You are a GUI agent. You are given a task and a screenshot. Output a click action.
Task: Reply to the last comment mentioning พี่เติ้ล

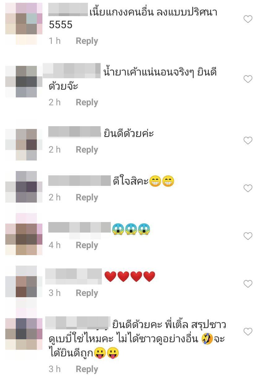87,369
